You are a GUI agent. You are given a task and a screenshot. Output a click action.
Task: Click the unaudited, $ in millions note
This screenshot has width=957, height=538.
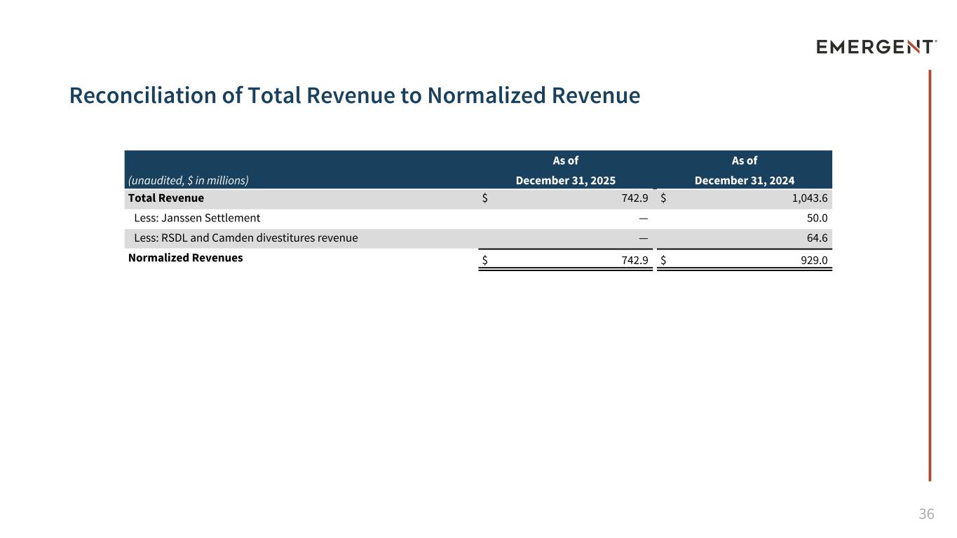coord(189,180)
